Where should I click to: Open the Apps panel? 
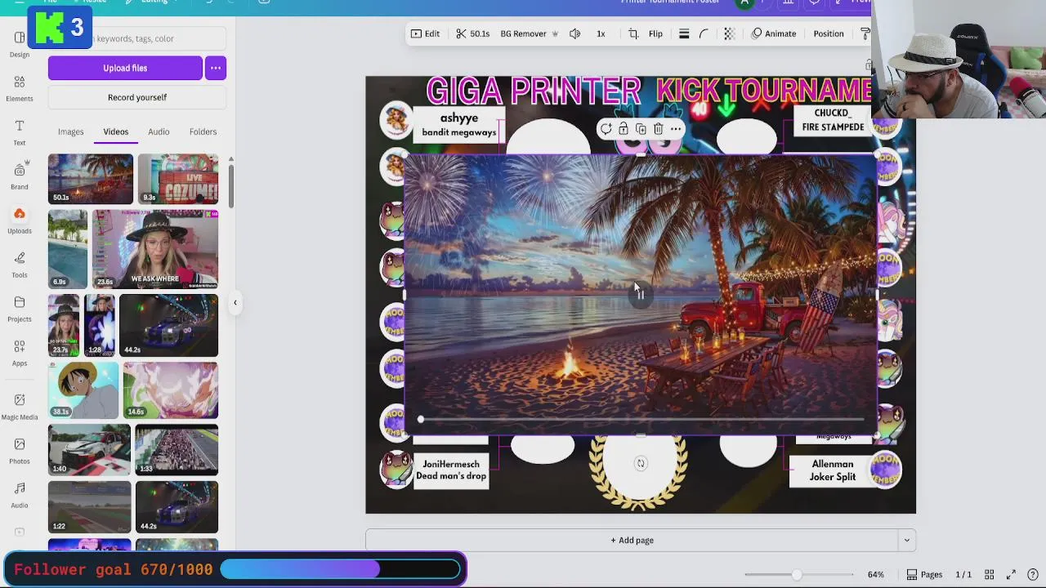(20, 354)
